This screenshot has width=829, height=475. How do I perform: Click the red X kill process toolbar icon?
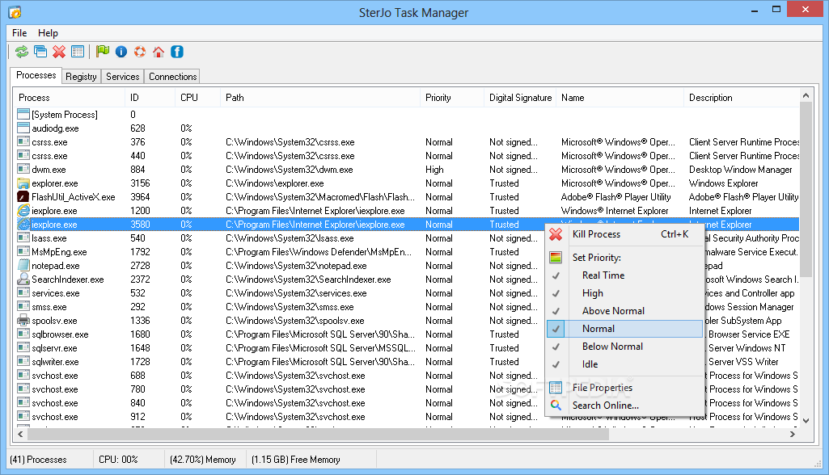[59, 51]
